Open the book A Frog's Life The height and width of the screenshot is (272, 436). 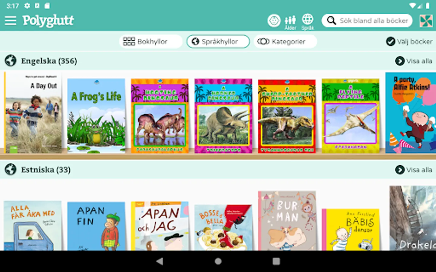coord(96,115)
